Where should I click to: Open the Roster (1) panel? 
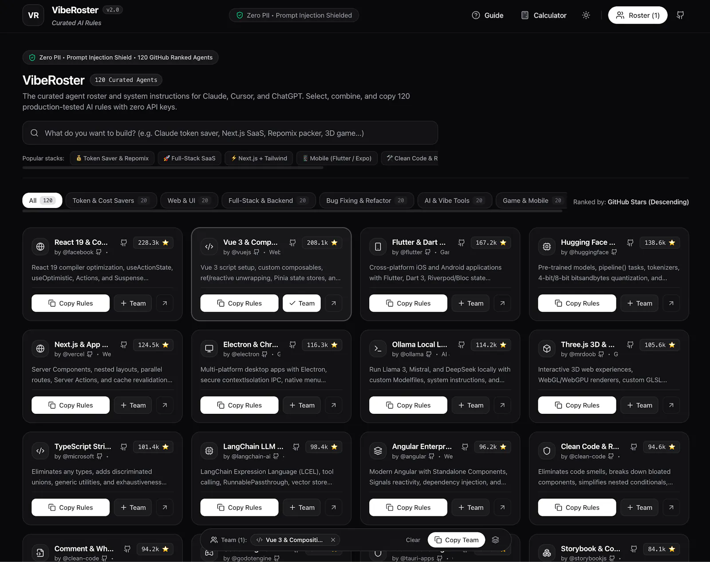pos(638,15)
